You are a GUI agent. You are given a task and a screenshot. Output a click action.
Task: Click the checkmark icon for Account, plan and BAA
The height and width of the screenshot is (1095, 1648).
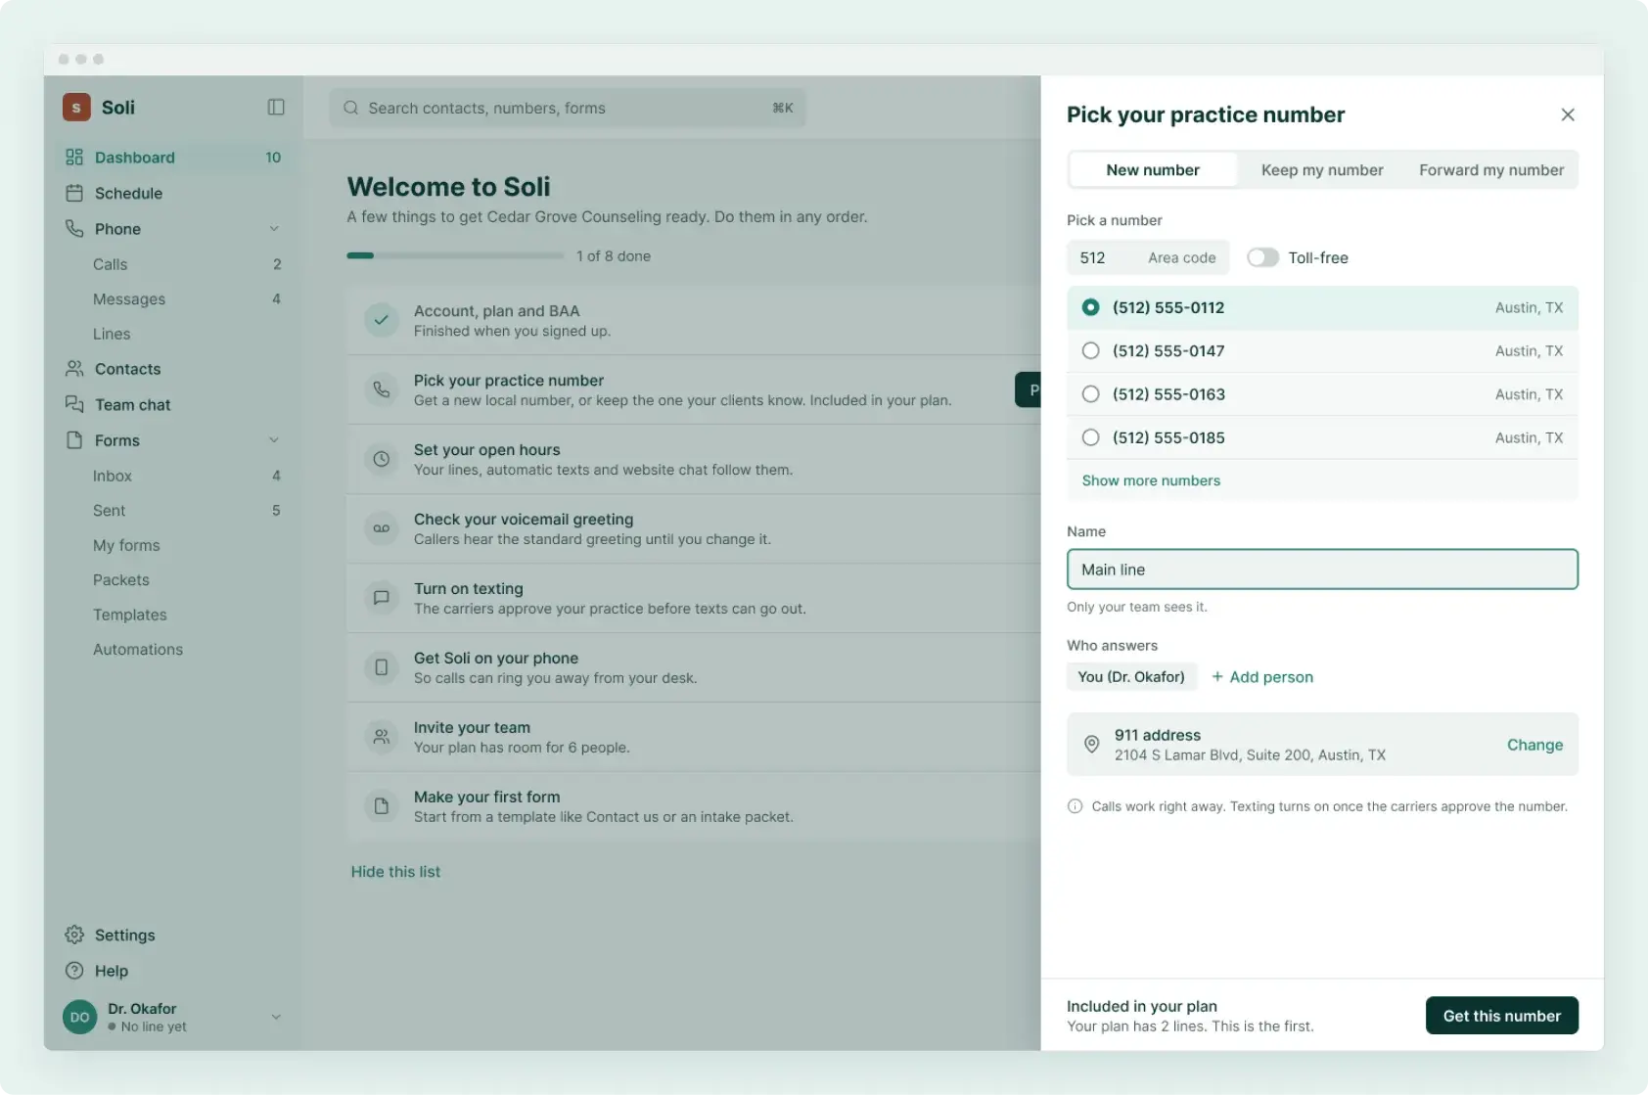(382, 320)
